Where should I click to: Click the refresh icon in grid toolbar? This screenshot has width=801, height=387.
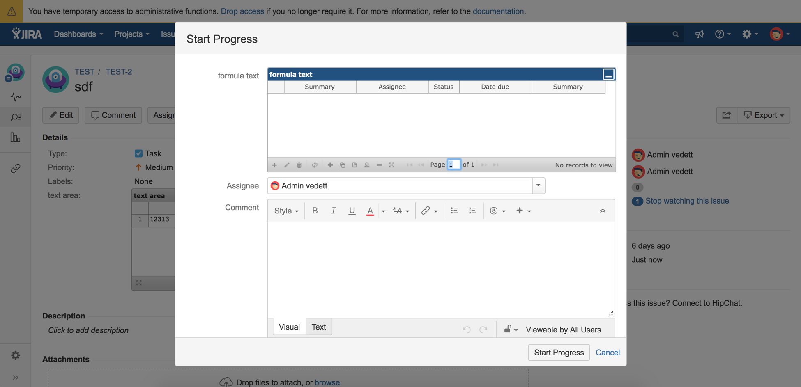point(315,165)
